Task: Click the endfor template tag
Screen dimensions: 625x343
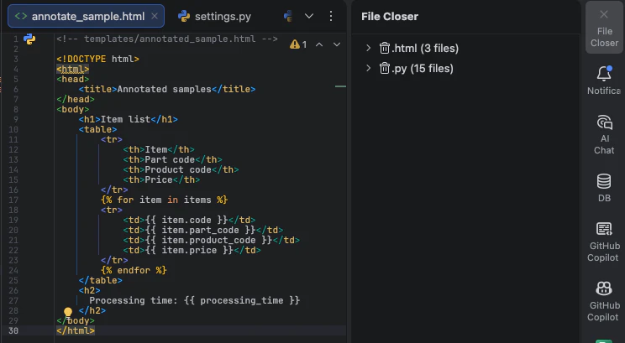Action: click(134, 270)
